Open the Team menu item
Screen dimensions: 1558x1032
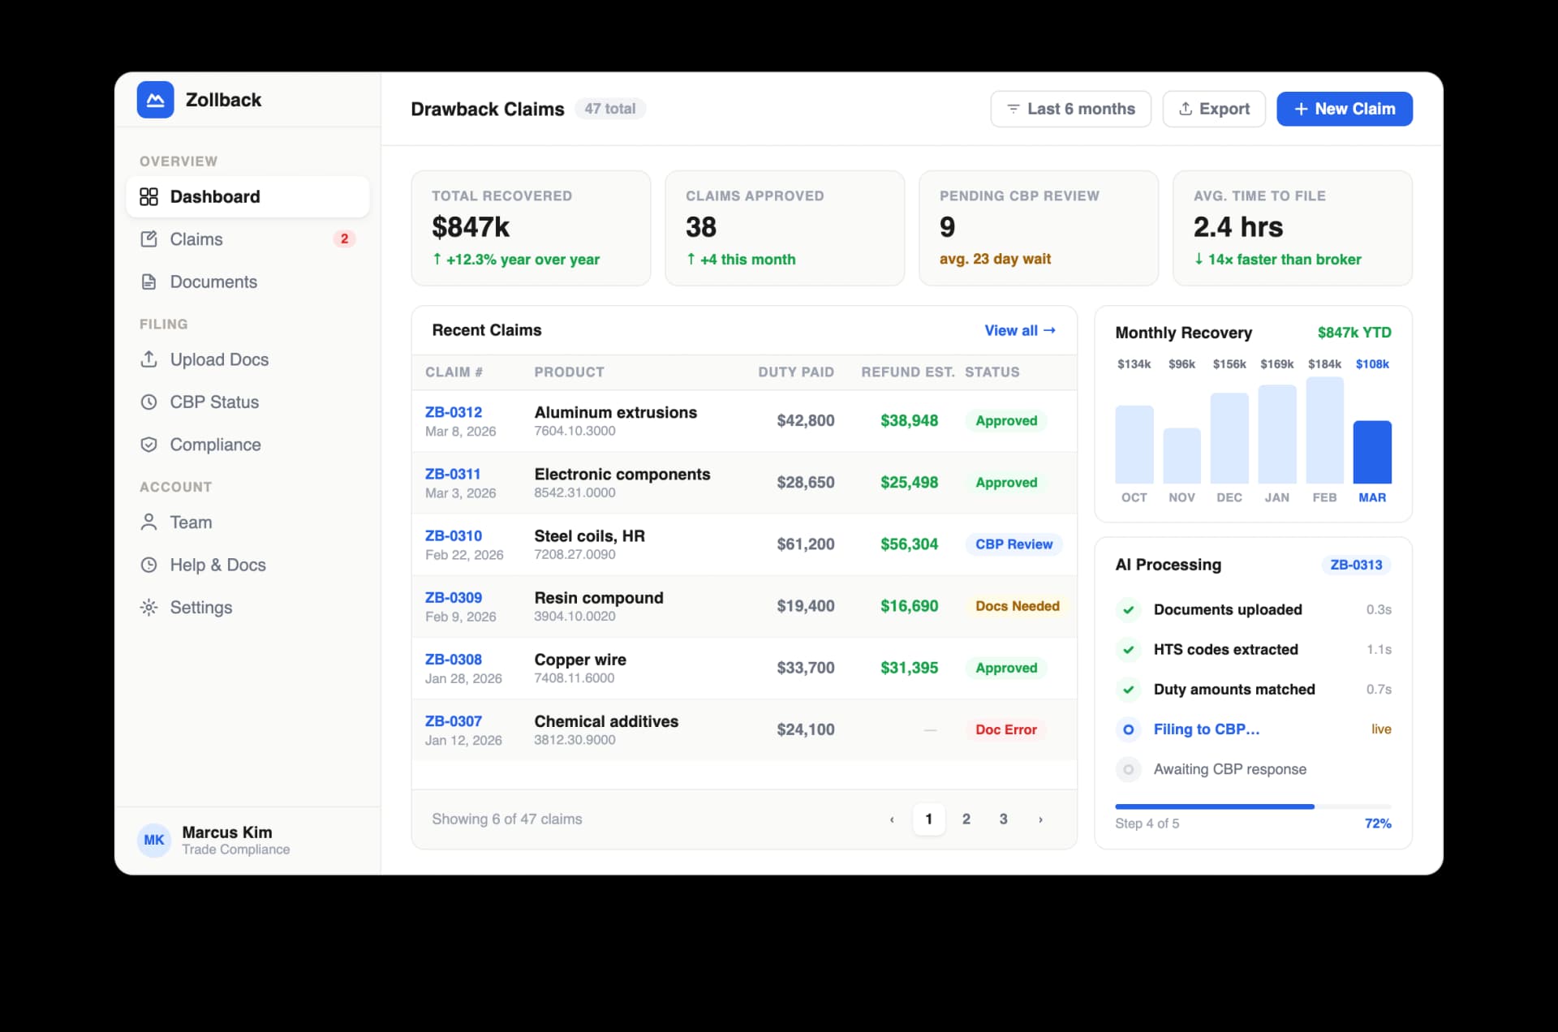pyautogui.click(x=191, y=522)
